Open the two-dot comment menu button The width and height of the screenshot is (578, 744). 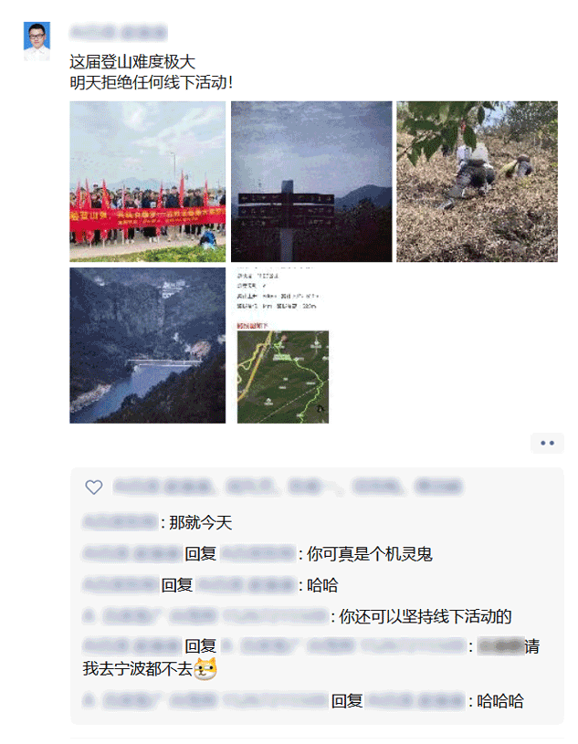coord(547,443)
